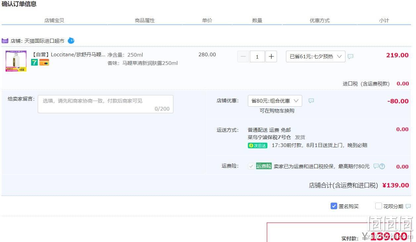Click the green 次日达 badge

coord(257,145)
